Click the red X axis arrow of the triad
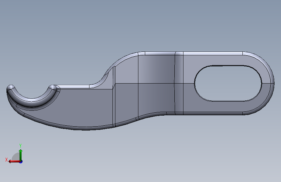Image resolution: width=281 pixels, height=182 pixels. coord(14,162)
